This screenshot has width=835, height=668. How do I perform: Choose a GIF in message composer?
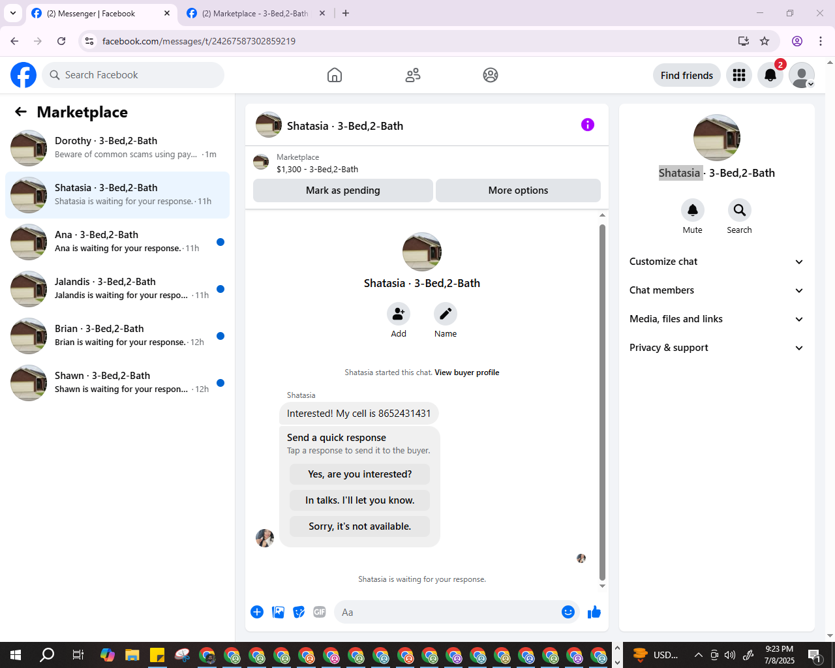pyautogui.click(x=320, y=612)
